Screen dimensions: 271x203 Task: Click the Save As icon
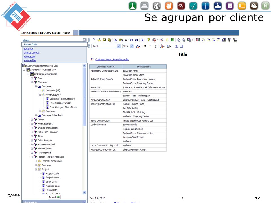(x=110, y=40)
